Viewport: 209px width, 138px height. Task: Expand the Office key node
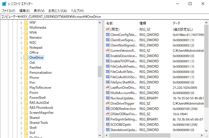[x=21, y=53]
